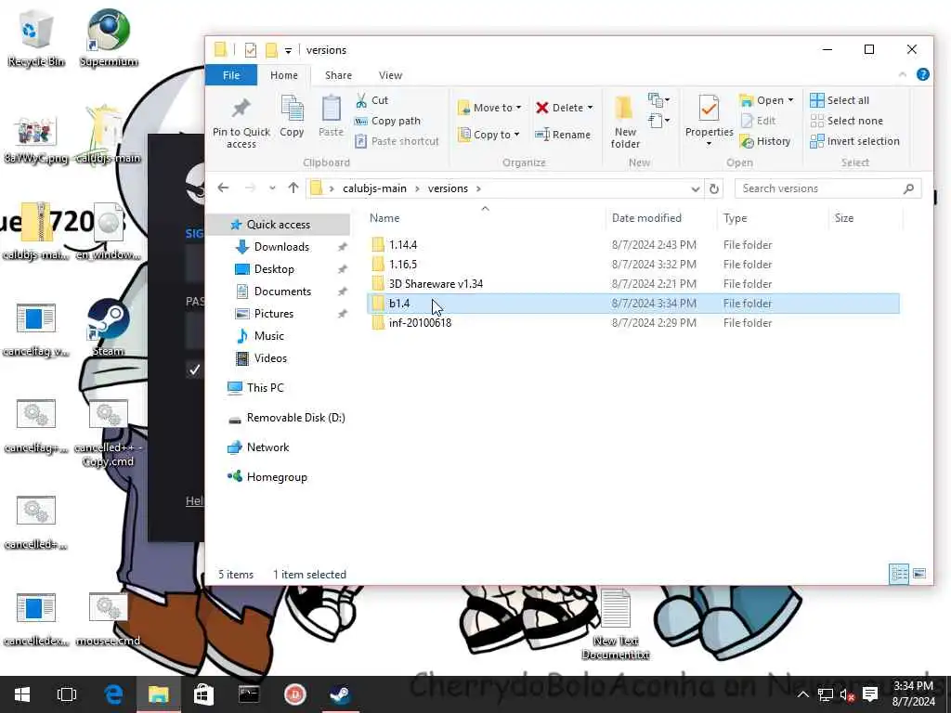Select Supermium desktop shortcut
The width and height of the screenshot is (951, 713).
point(109,37)
